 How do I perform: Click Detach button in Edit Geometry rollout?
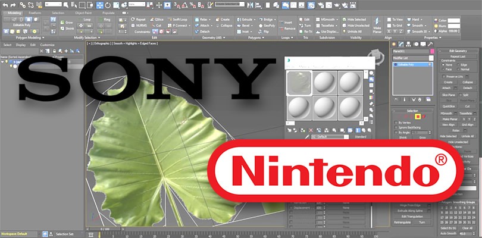pos(467,88)
